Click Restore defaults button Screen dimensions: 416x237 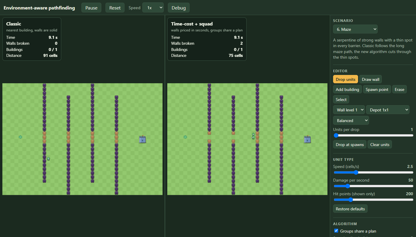click(350, 209)
